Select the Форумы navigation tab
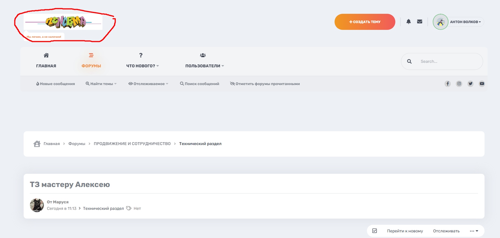 pyautogui.click(x=91, y=61)
